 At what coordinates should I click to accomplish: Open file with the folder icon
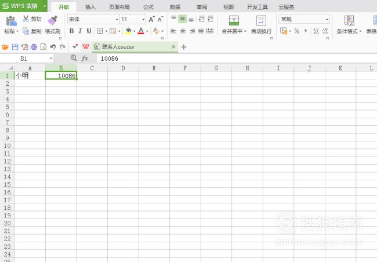[x=5, y=47]
